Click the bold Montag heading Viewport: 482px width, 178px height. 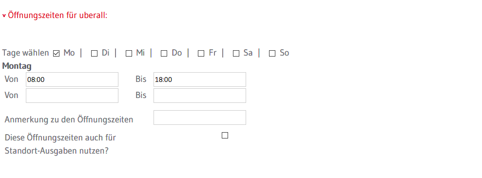point(17,66)
